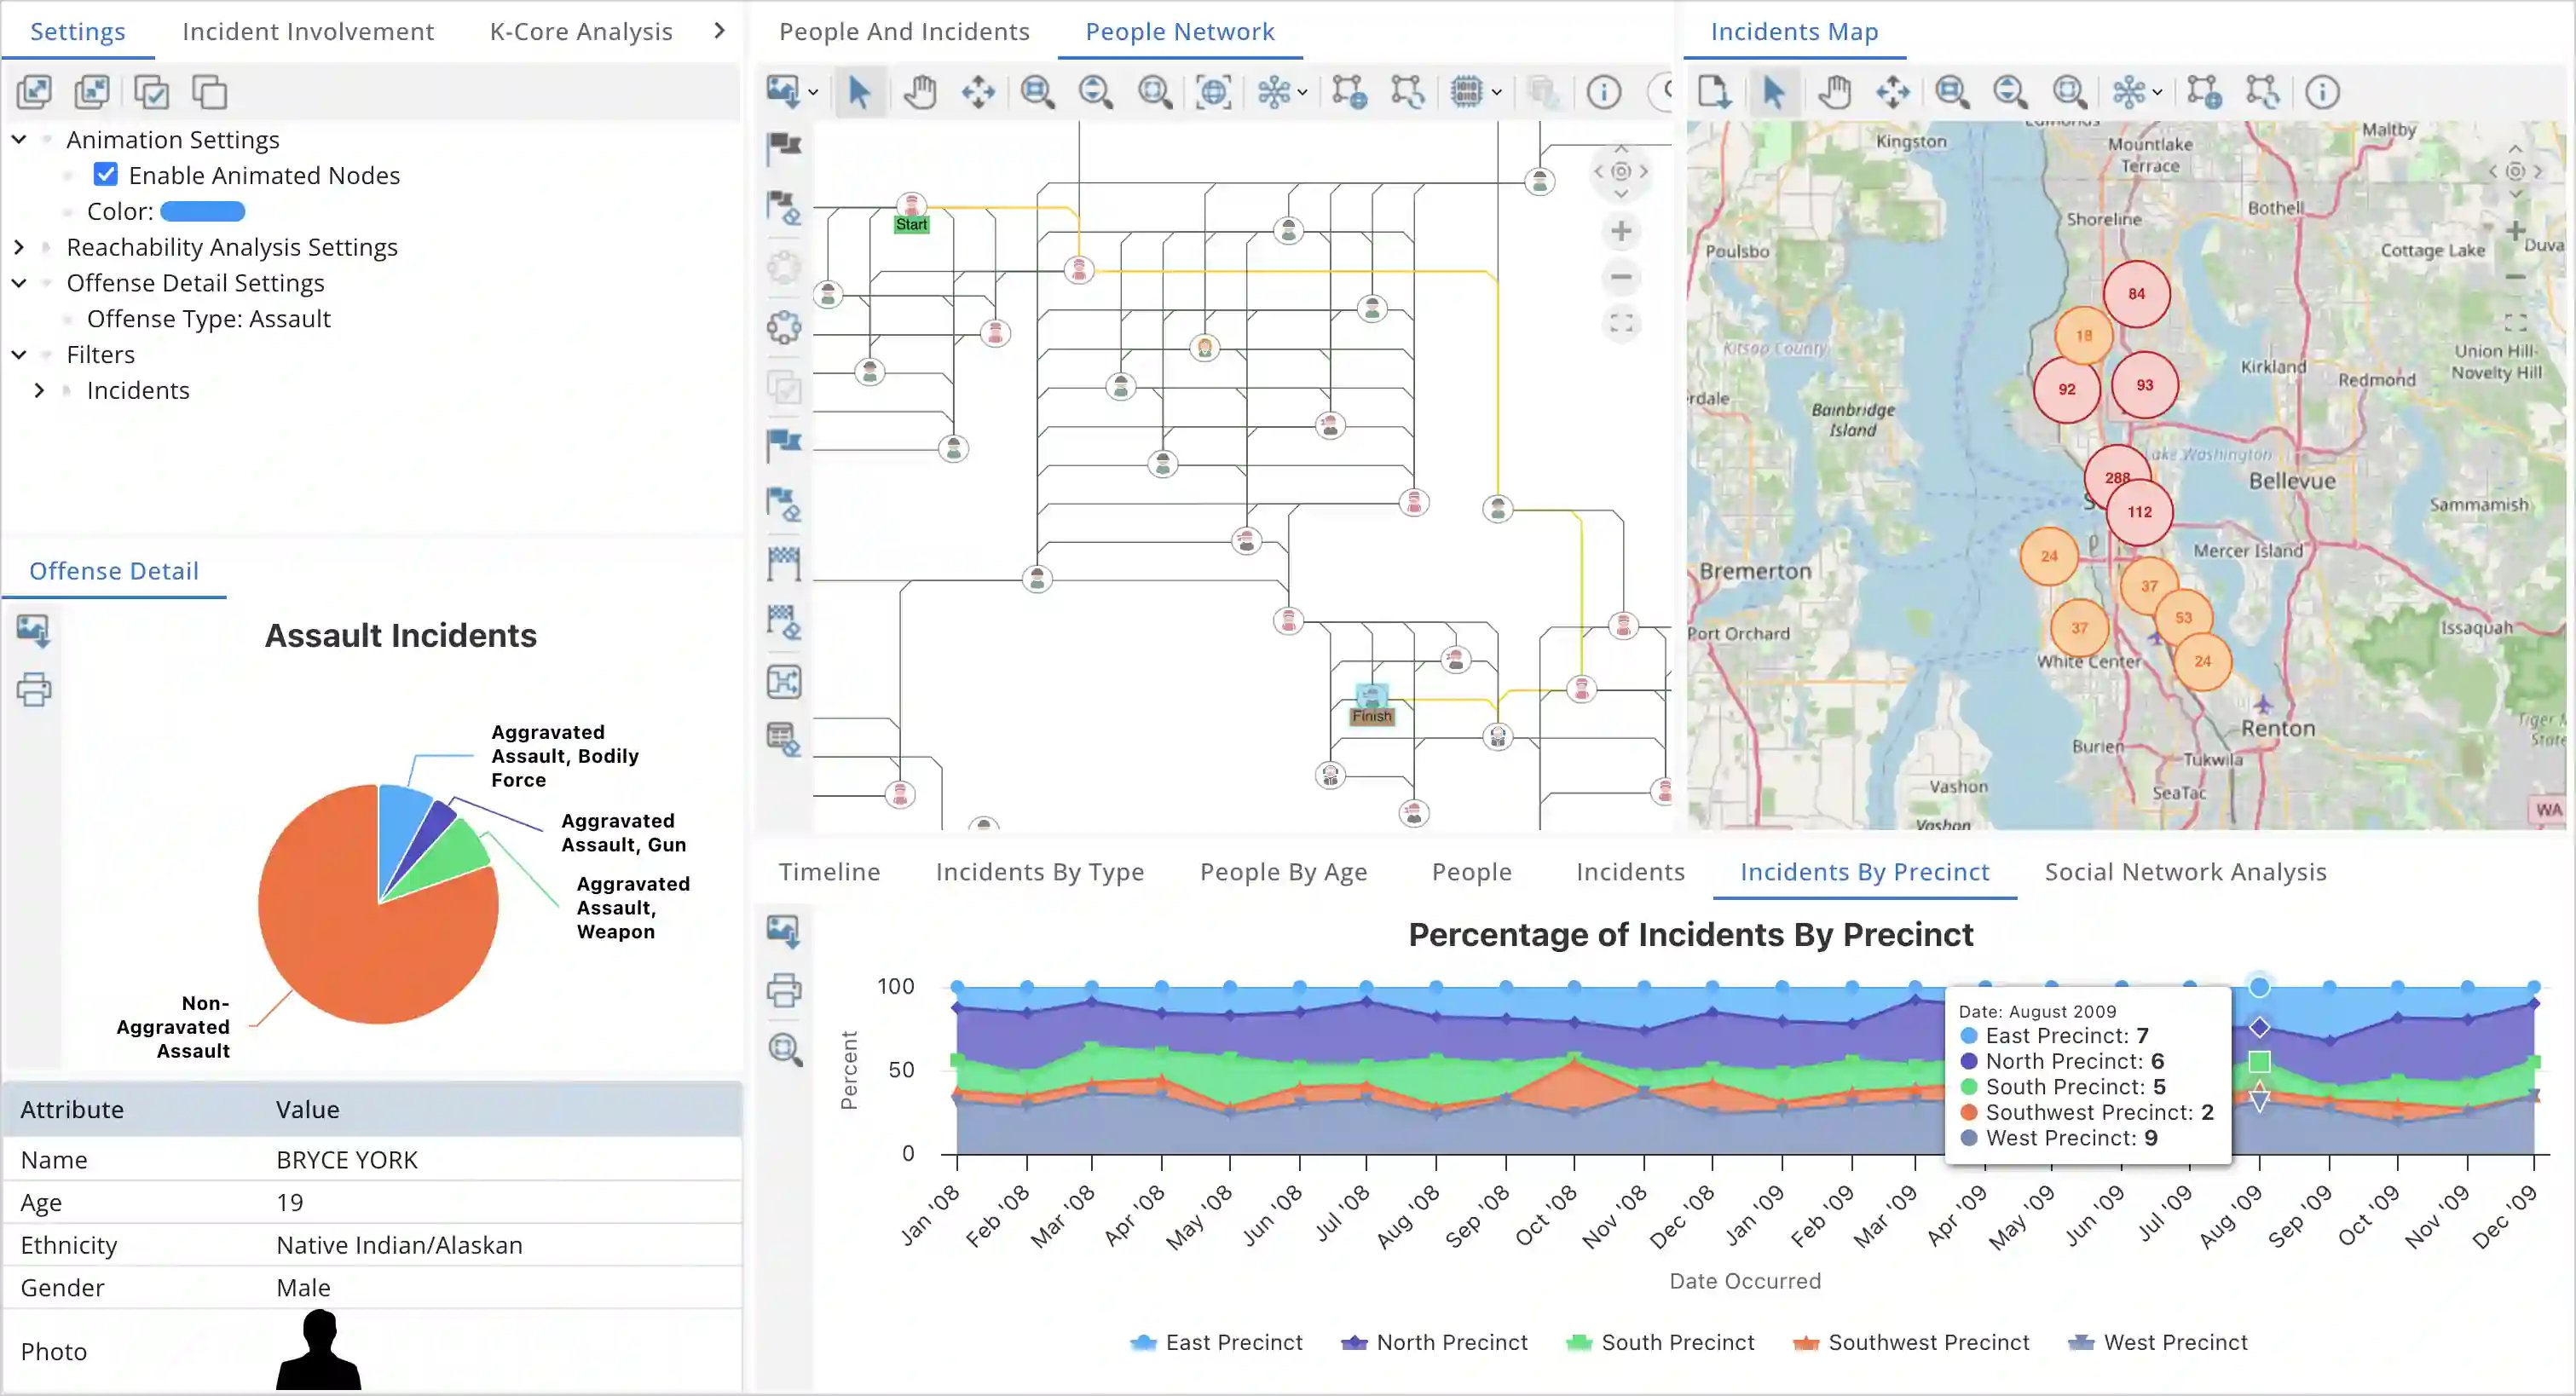Viewport: 2576px width, 1396px height.
Task: Expand the Reachability Analysis Settings node
Action: click(19, 246)
